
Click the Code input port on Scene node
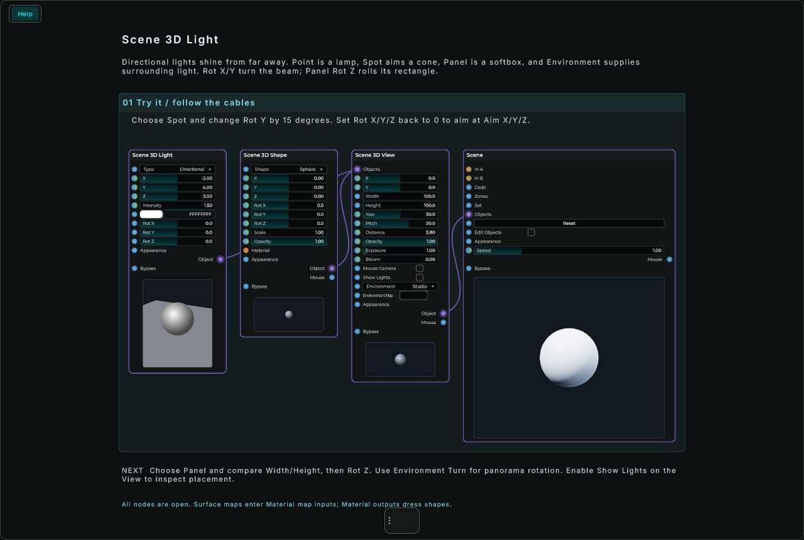point(469,187)
